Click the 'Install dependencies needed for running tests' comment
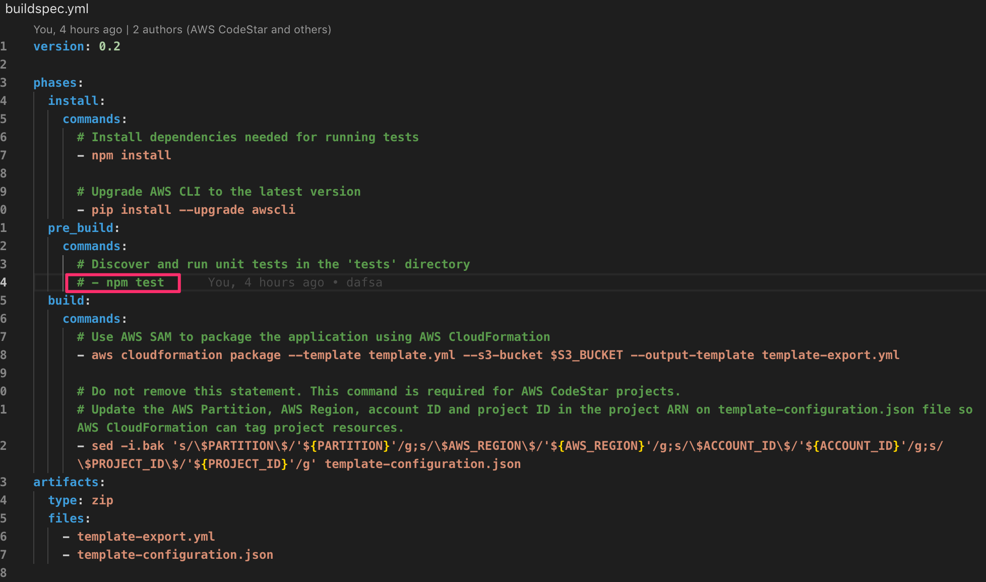 click(x=248, y=137)
